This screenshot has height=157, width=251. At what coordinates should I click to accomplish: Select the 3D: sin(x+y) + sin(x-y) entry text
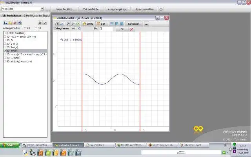pos(19,61)
